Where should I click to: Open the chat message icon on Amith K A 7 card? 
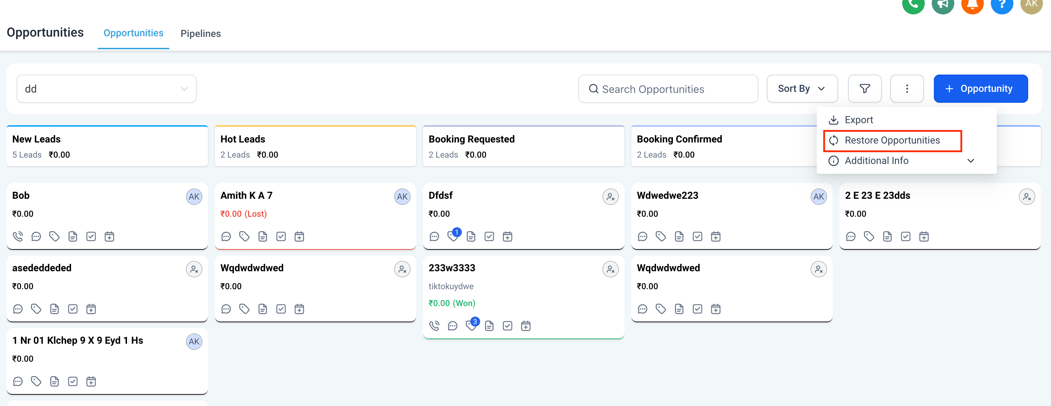[226, 236]
